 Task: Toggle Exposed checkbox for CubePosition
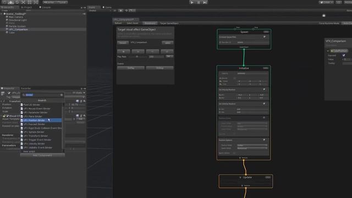coord(344,55)
